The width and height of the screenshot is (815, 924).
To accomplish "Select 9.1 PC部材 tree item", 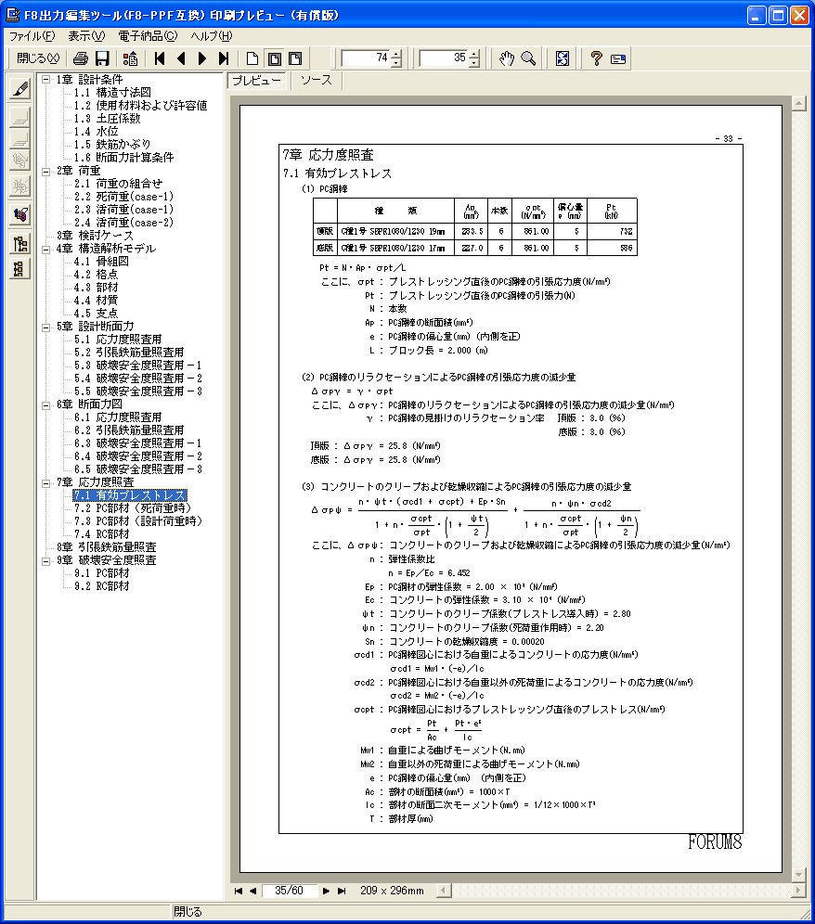I will (101, 572).
